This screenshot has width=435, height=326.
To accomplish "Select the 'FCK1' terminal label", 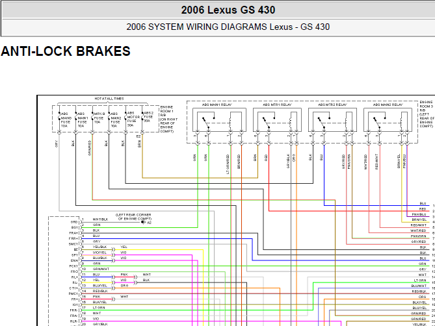I will pyautogui.click(x=73, y=266).
